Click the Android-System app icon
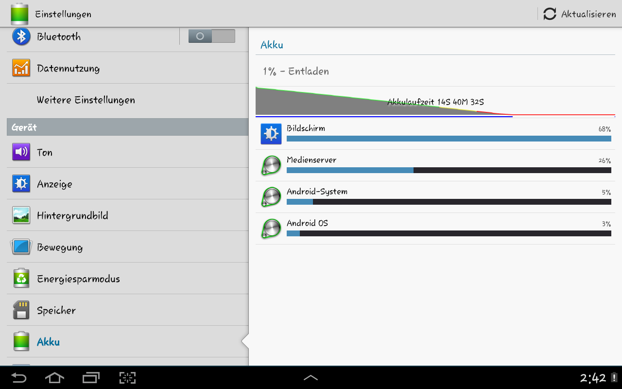This screenshot has width=622, height=389. coord(271,197)
